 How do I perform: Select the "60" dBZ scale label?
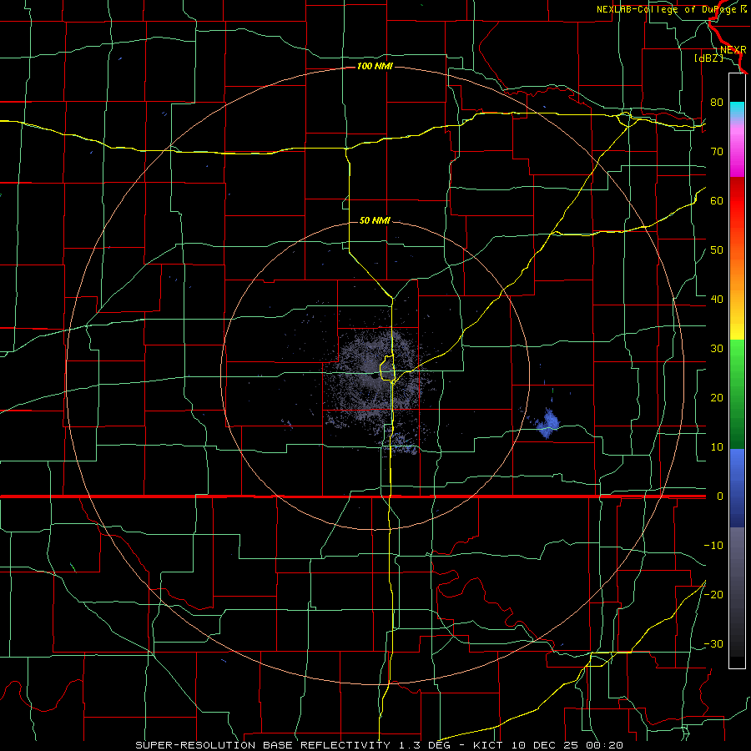(x=717, y=200)
